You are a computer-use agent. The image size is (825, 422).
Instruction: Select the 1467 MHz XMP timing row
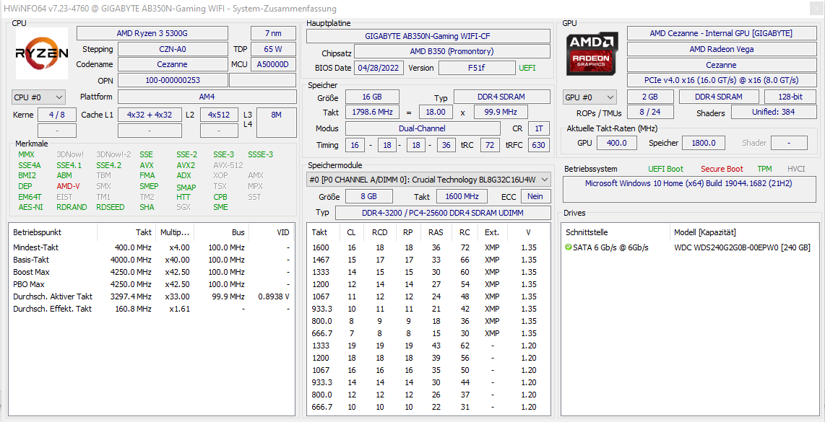point(428,260)
